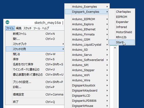Expand Arduino_Firmata examples
The width and height of the screenshot is (144, 108).
click(87, 34)
